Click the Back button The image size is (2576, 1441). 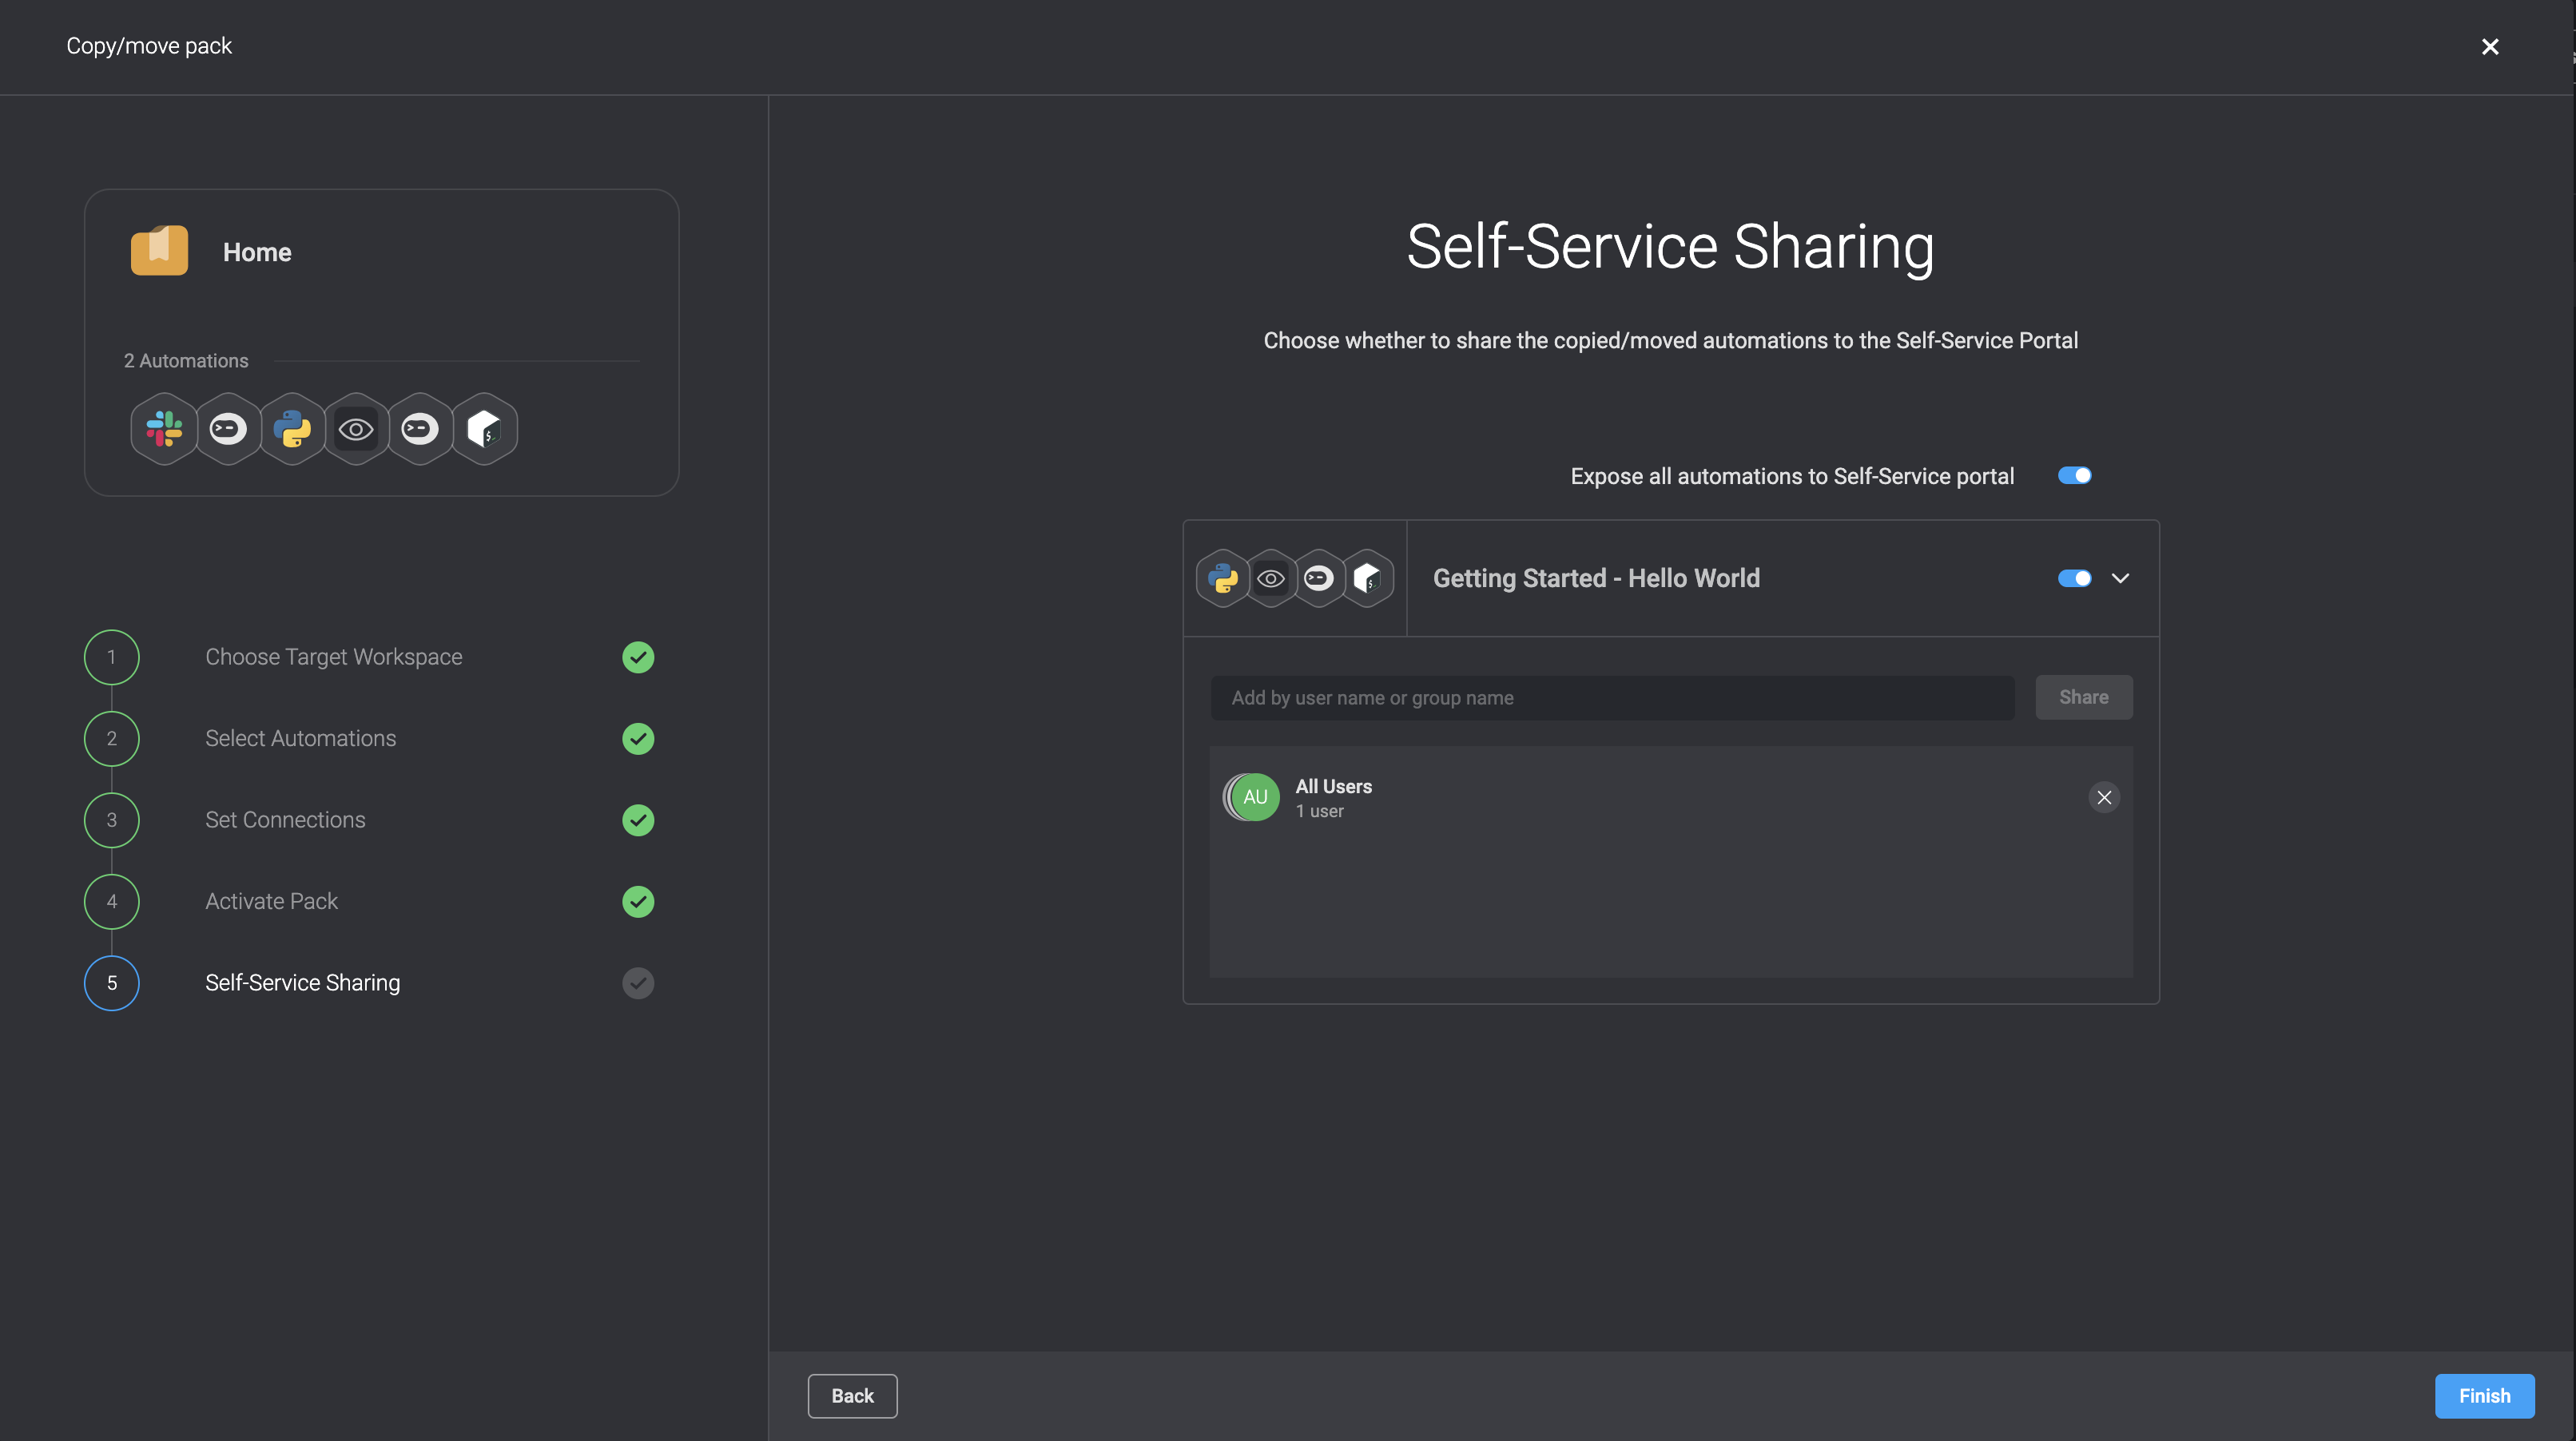coord(852,1396)
